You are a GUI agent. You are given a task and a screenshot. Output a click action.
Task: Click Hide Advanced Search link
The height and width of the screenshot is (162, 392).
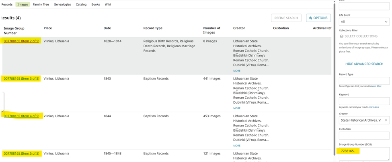coord(364,64)
